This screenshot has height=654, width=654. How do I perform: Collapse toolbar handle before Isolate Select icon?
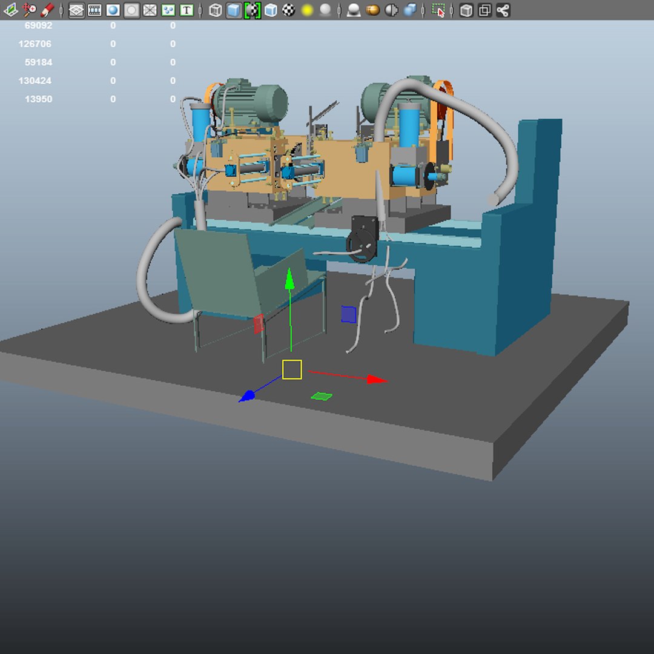tap(423, 10)
